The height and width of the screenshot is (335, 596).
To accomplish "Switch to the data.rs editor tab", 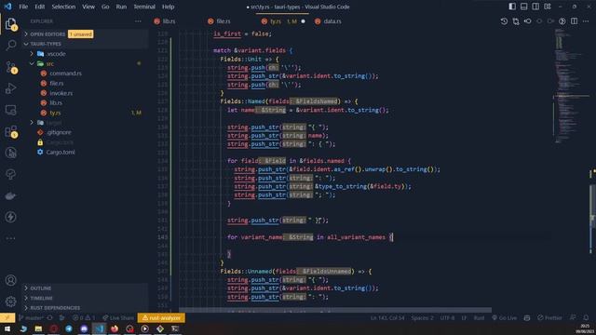I will click(329, 21).
